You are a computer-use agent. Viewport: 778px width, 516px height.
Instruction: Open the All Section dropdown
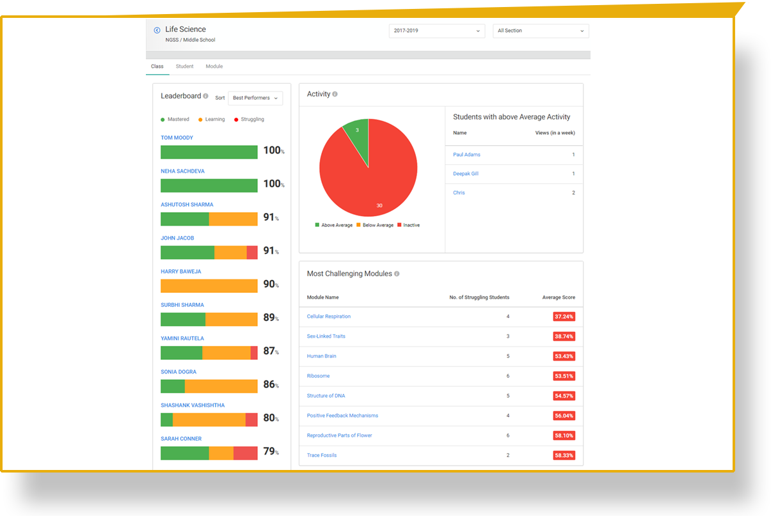pos(541,31)
